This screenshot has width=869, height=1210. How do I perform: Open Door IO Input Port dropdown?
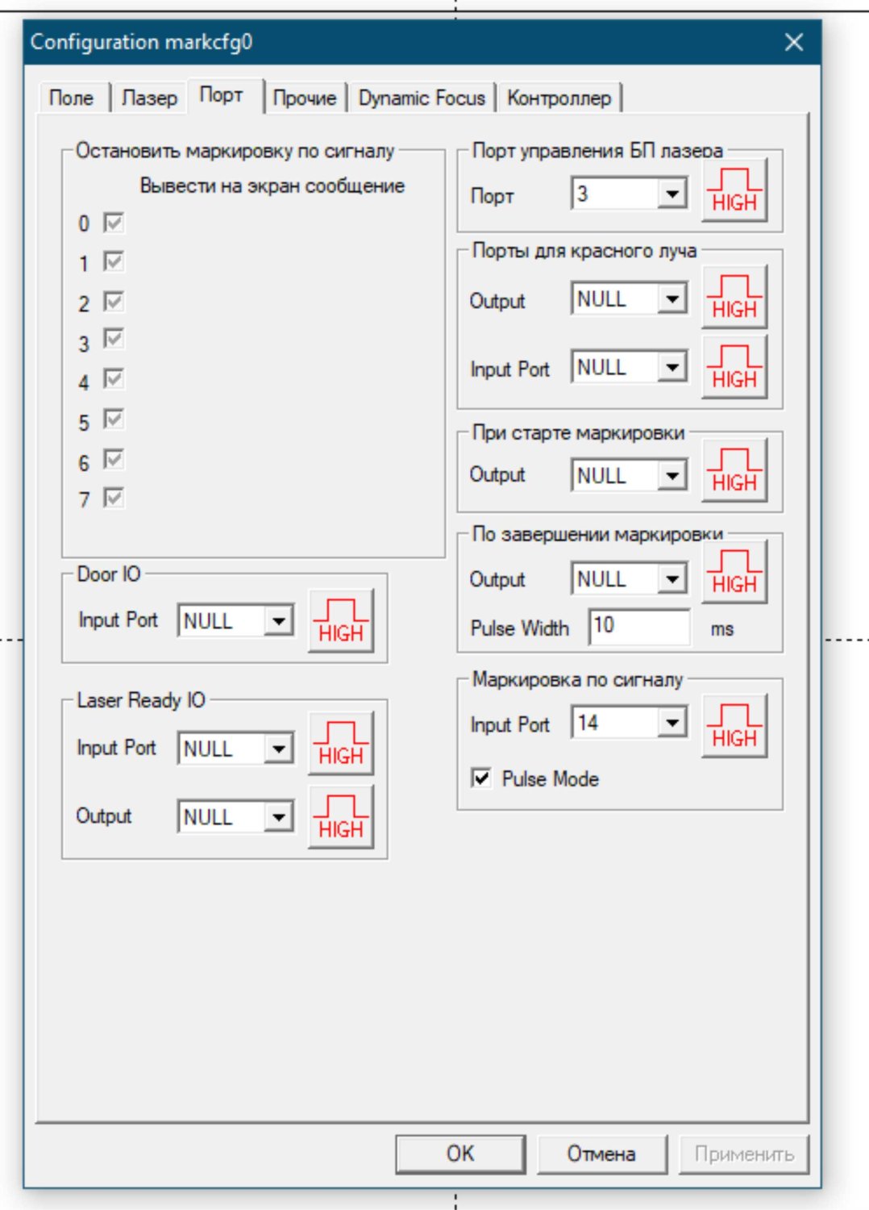click(278, 621)
